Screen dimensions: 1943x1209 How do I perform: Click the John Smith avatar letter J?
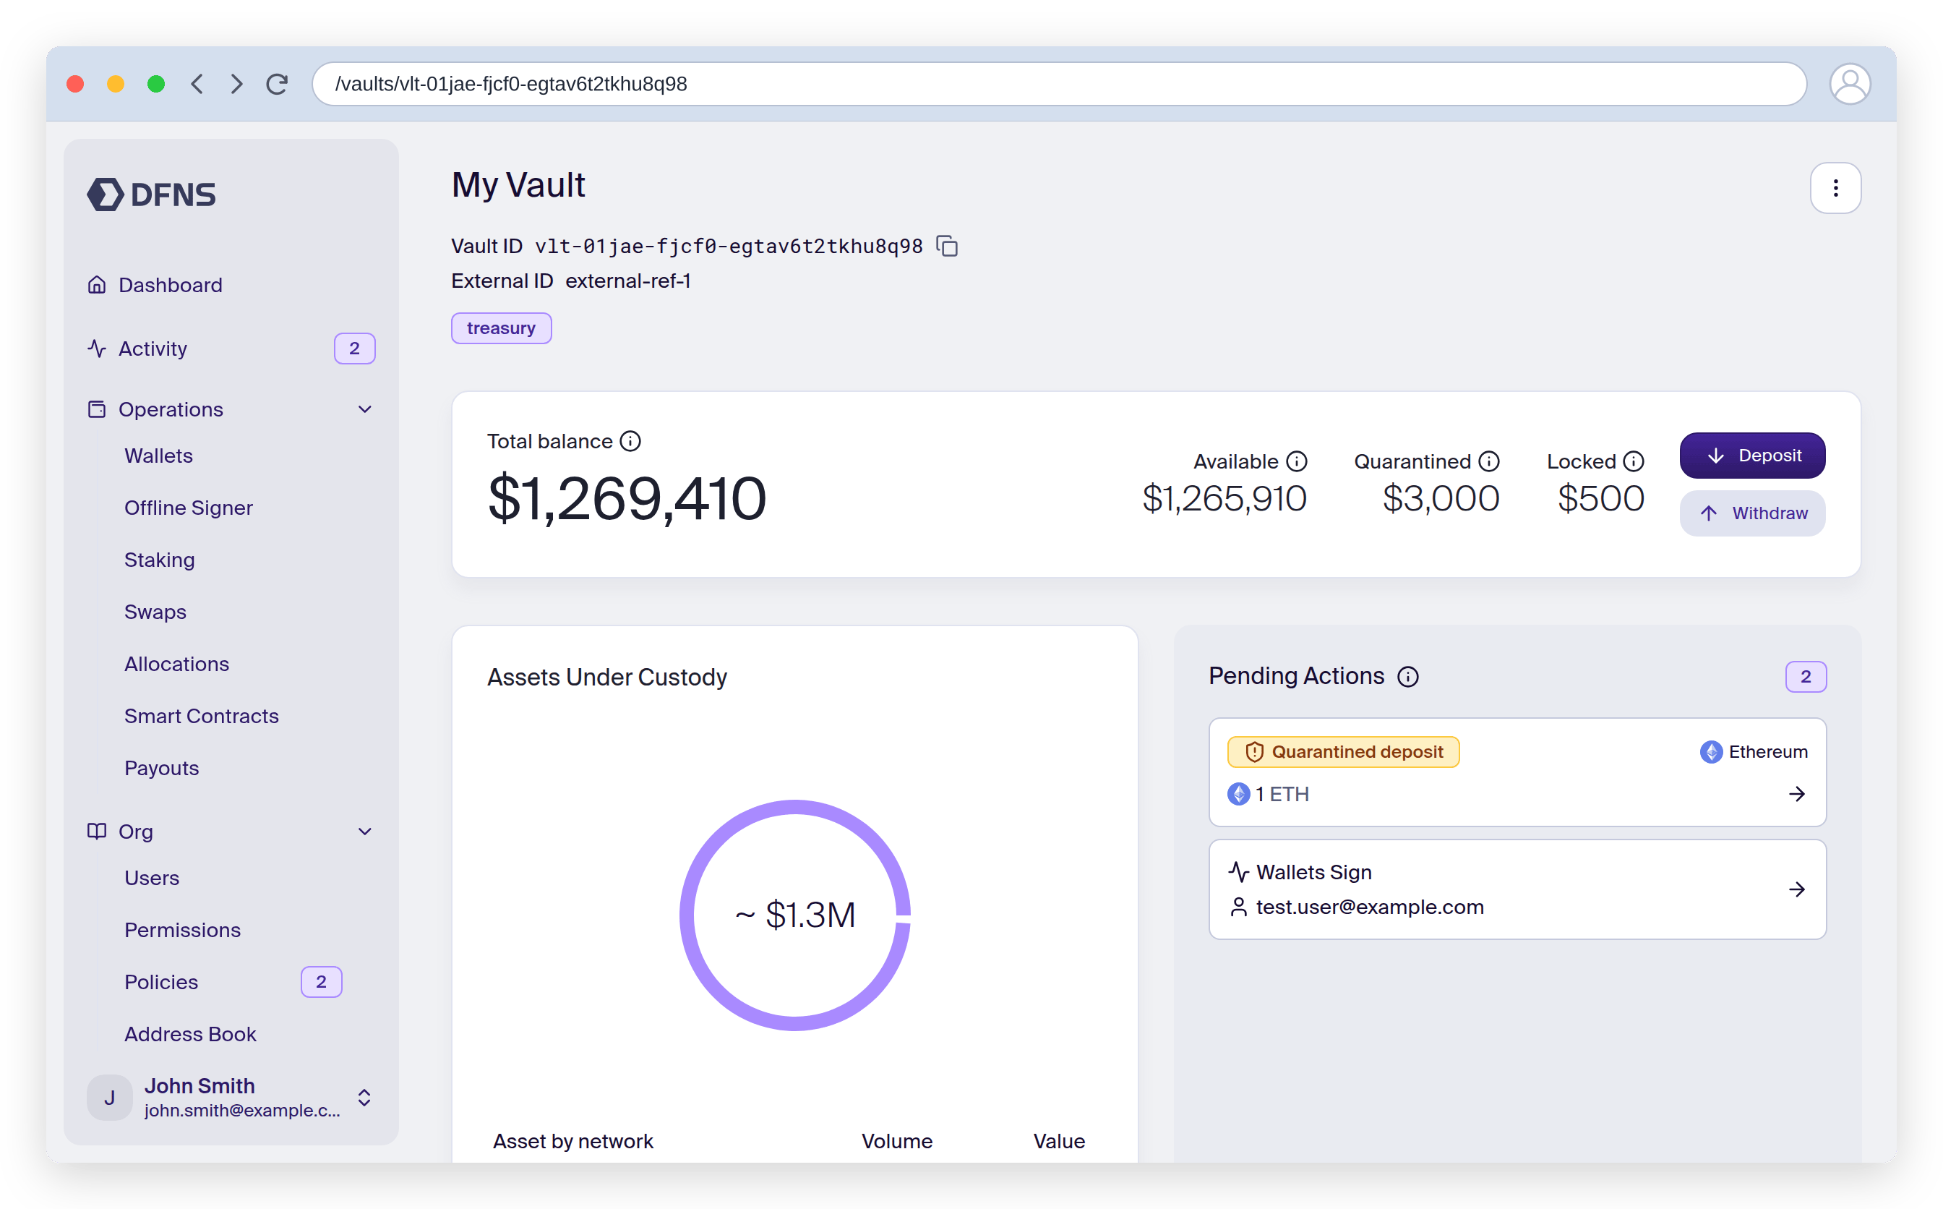[x=109, y=1098]
